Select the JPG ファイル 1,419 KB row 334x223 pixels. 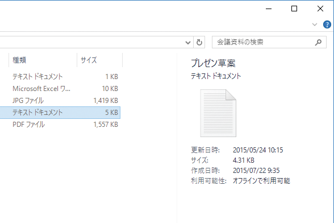[x=60, y=101]
